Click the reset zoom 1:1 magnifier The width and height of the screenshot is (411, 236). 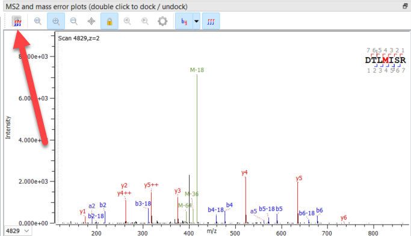coord(38,21)
